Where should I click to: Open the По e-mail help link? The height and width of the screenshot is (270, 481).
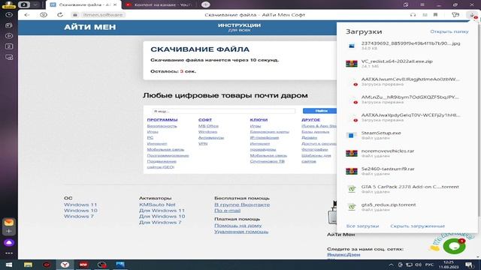pos(227,210)
